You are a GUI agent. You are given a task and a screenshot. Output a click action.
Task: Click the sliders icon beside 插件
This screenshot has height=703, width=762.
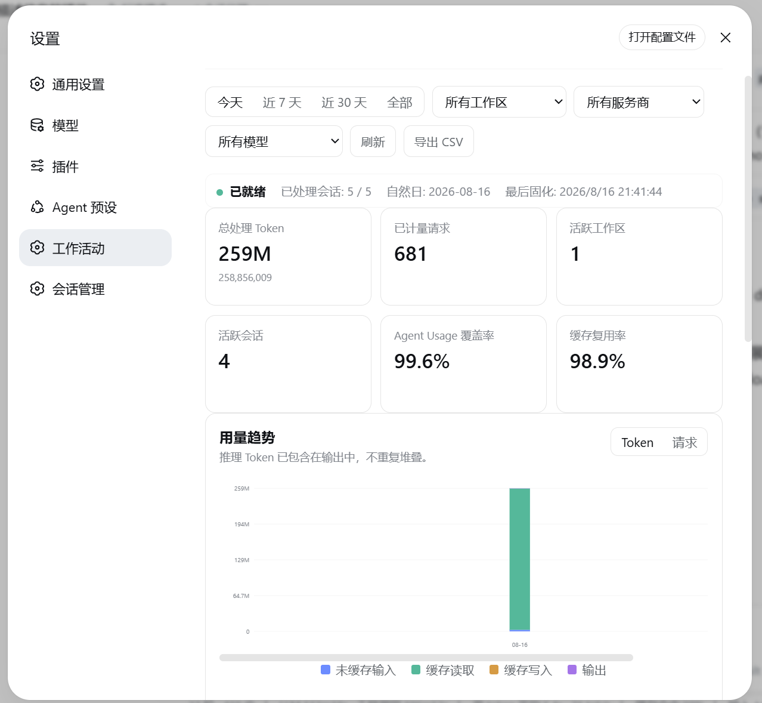(x=37, y=166)
